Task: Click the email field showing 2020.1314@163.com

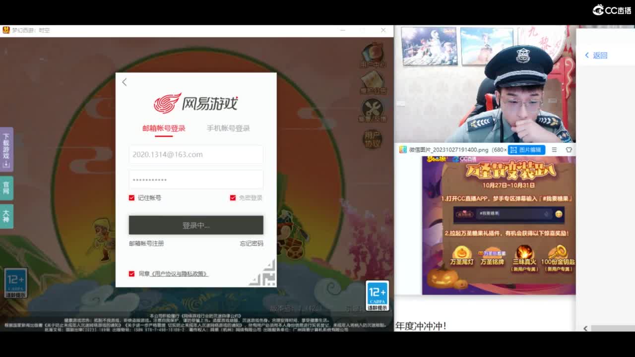Action: (196, 155)
